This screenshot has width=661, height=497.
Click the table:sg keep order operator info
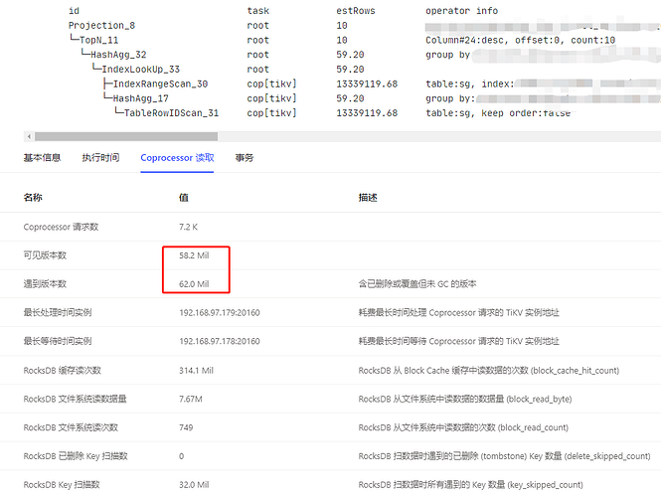[x=498, y=113]
